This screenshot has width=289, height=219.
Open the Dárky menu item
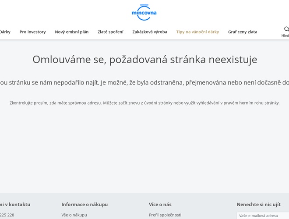pyautogui.click(x=5, y=32)
